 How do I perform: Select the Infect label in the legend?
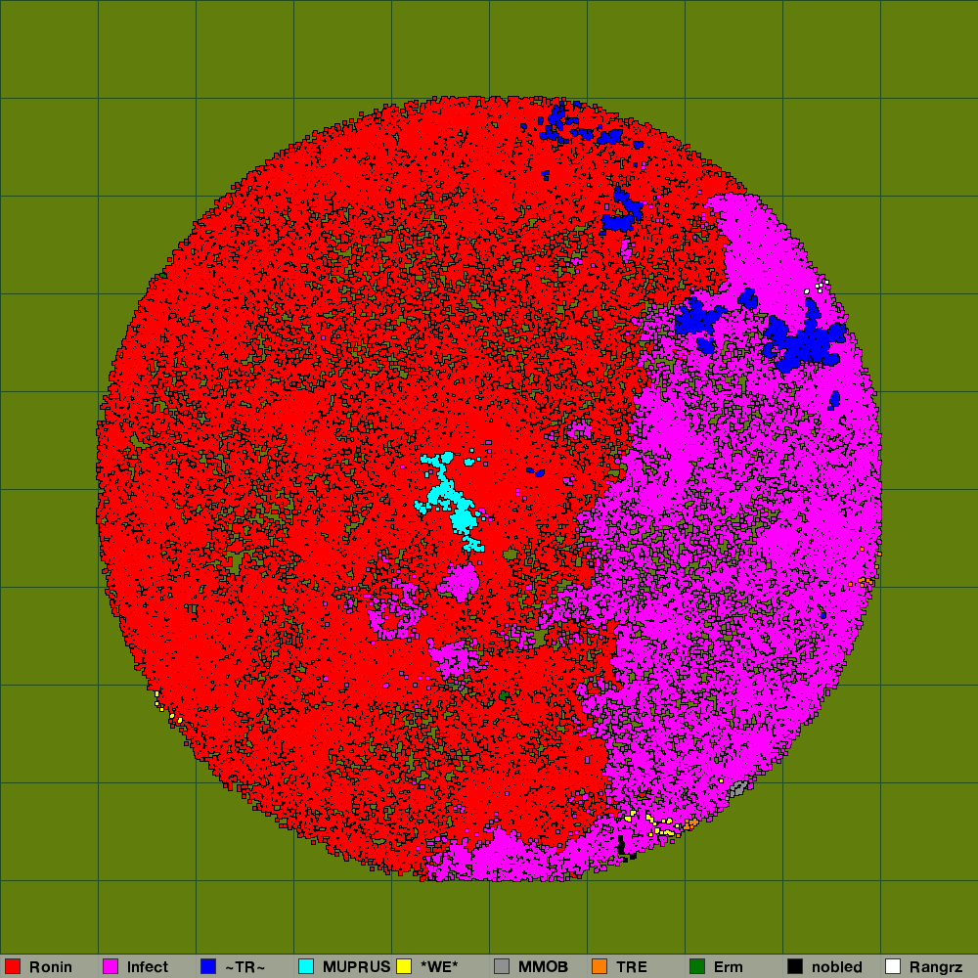click(x=148, y=967)
